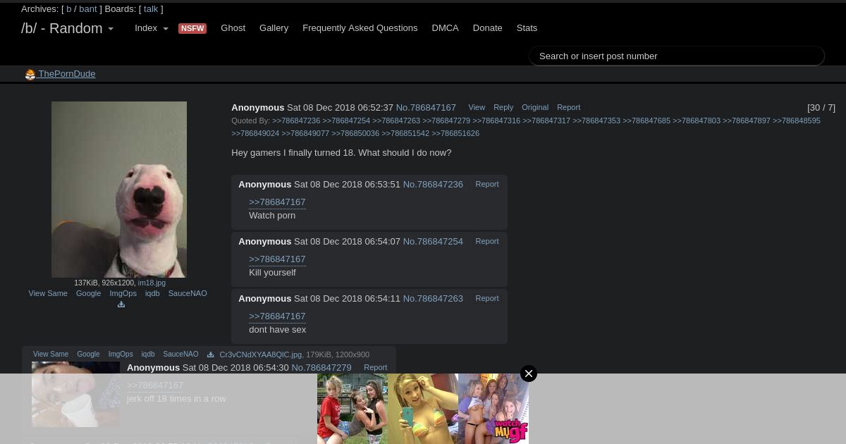846x444 pixels.
Task: Report the 'Watch porn' reply
Action: pos(486,184)
